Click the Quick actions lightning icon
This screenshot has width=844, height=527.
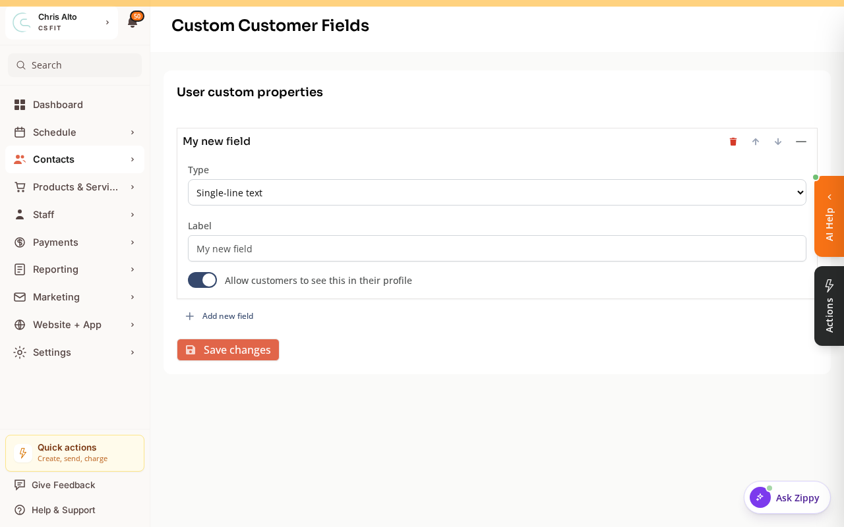23,453
